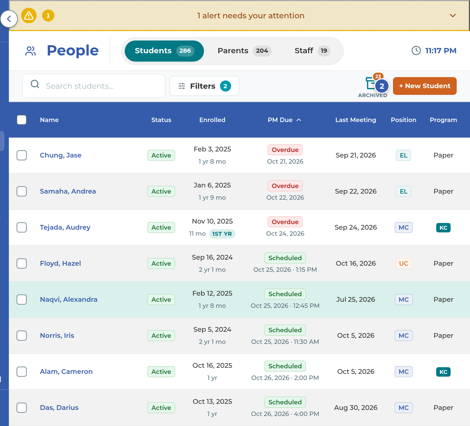
Task: Click the KC program badge for Tejada, Audrey
Action: 443,228
